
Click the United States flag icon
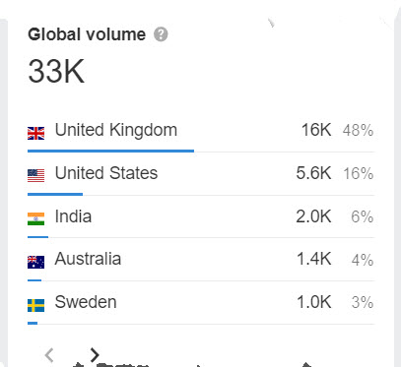pyautogui.click(x=36, y=176)
